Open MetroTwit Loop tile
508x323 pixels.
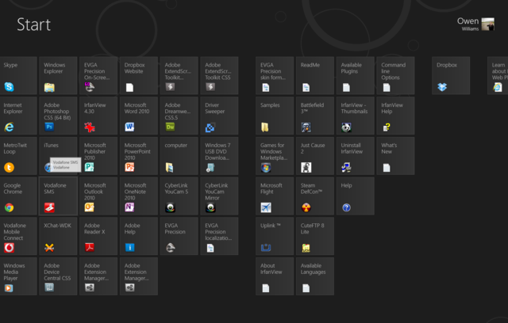point(18,156)
